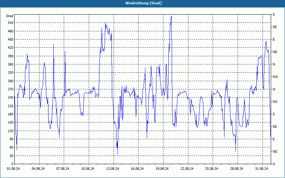Click the 420 value on the left axis
Screen dimensions: 285x178
(11, 48)
